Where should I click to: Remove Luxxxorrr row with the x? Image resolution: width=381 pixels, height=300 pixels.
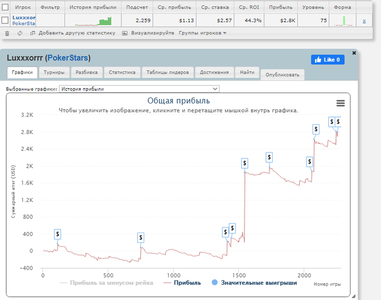pos(364,21)
